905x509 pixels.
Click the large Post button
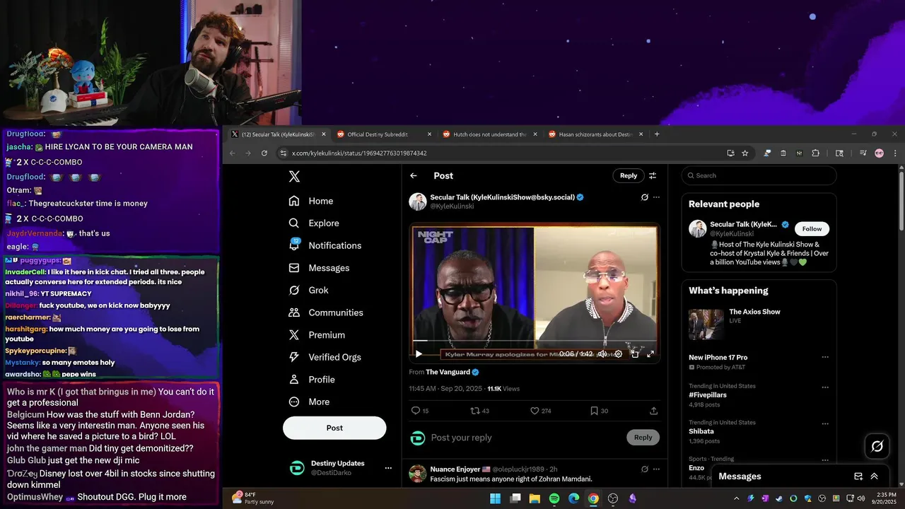[x=334, y=428]
